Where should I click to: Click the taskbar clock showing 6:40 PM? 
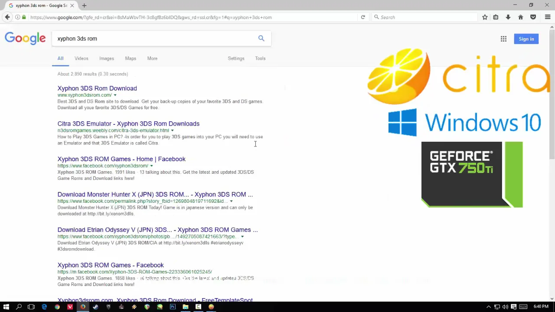[x=541, y=307]
